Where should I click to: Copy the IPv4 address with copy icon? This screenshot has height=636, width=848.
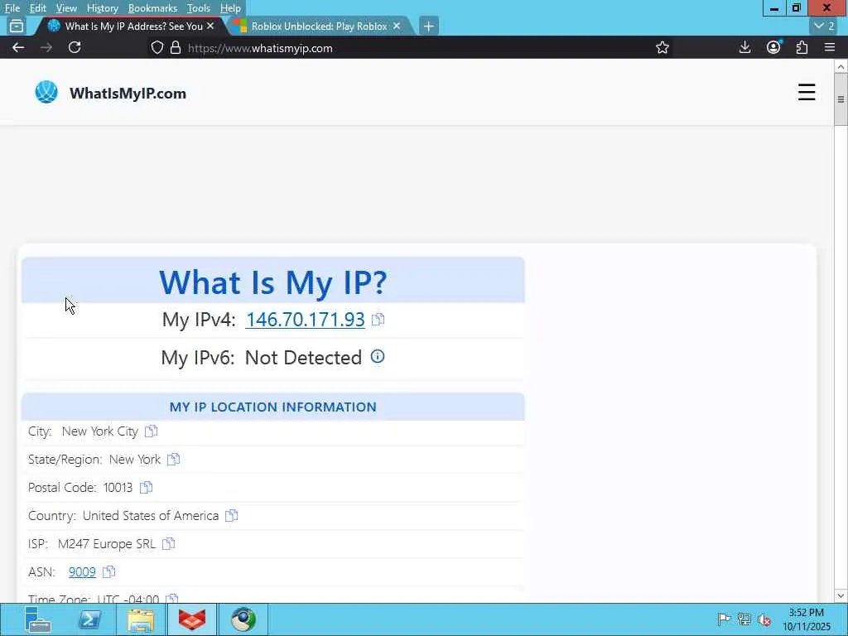pyautogui.click(x=378, y=319)
